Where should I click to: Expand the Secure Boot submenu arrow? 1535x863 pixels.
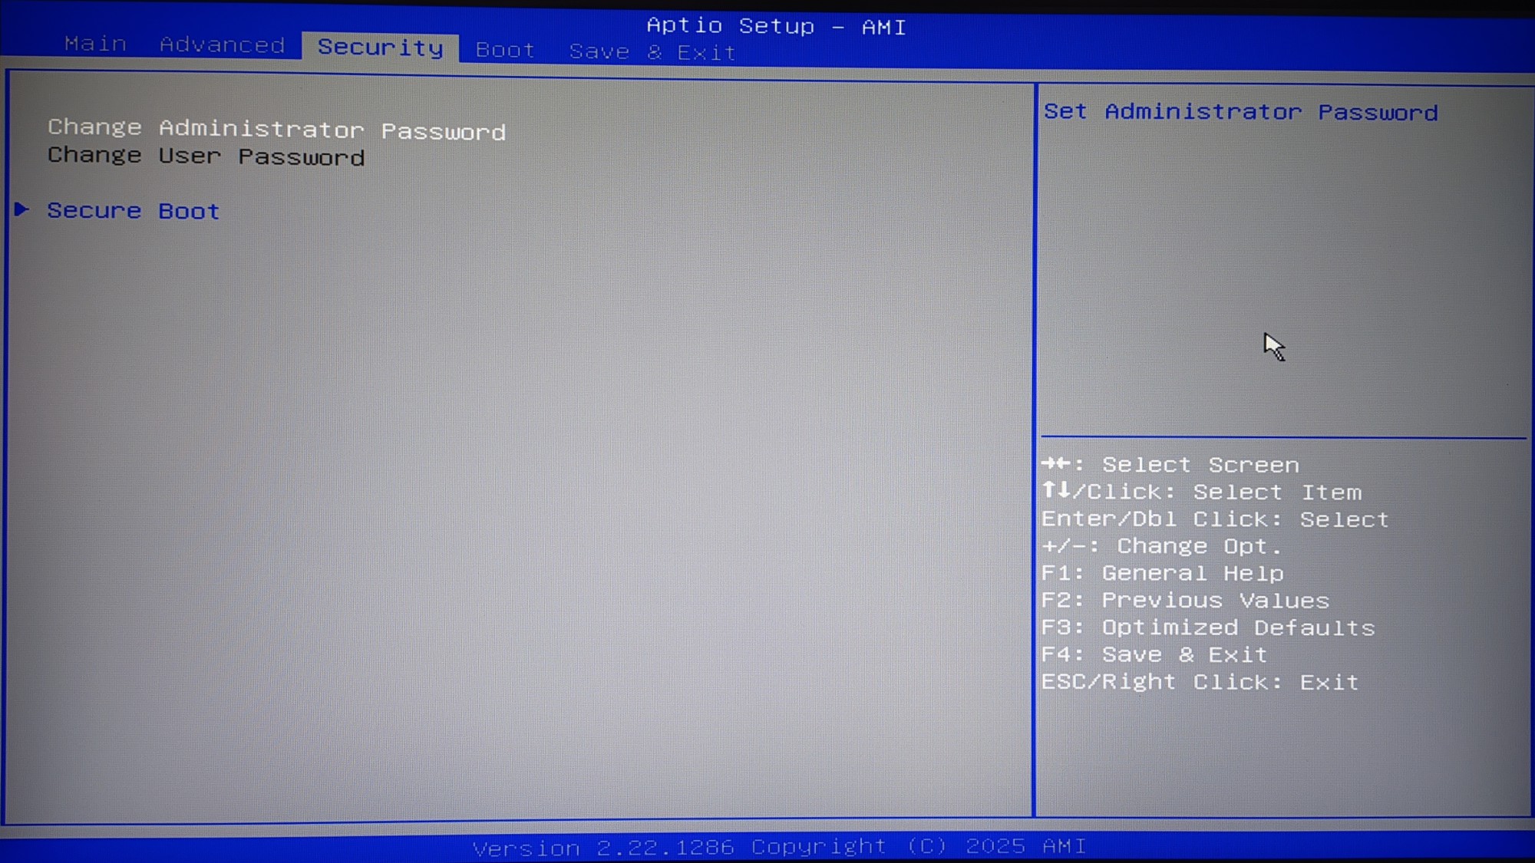pos(21,209)
